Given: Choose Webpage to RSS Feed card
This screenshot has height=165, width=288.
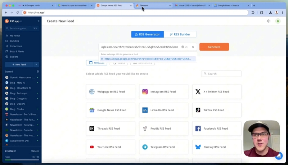Looking at the screenshot, I should tap(111, 91).
